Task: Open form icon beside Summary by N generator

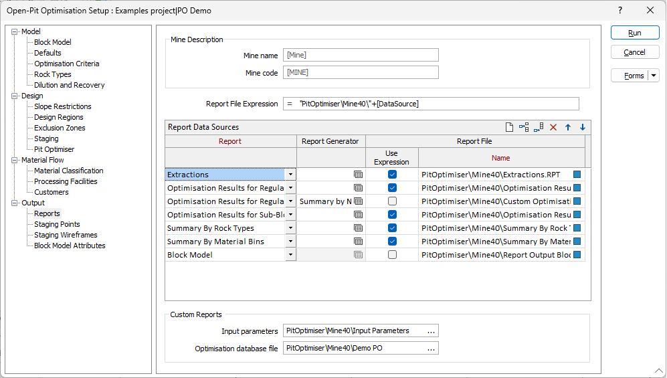Action: (358, 201)
